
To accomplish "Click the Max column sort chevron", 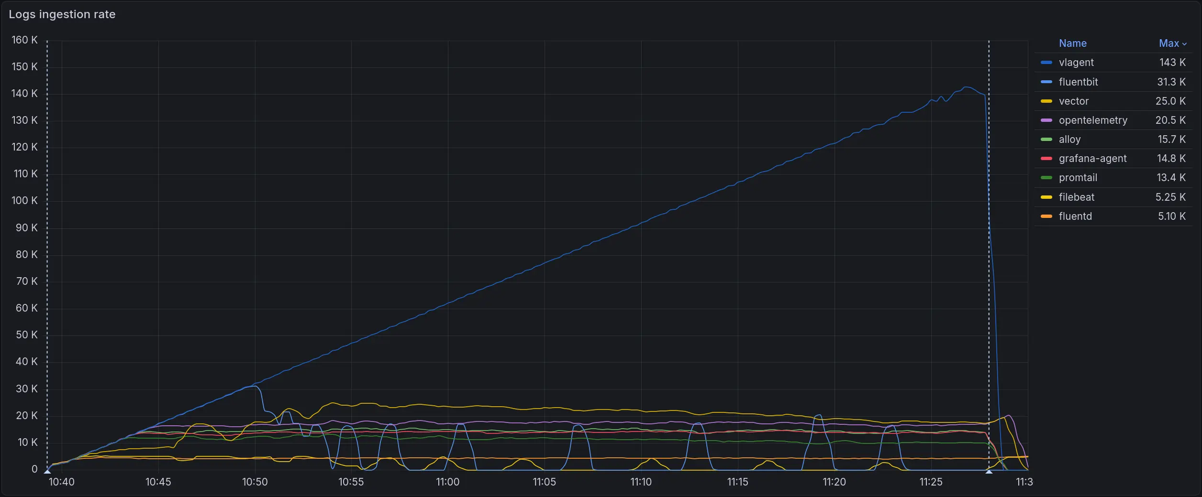I will (1184, 44).
